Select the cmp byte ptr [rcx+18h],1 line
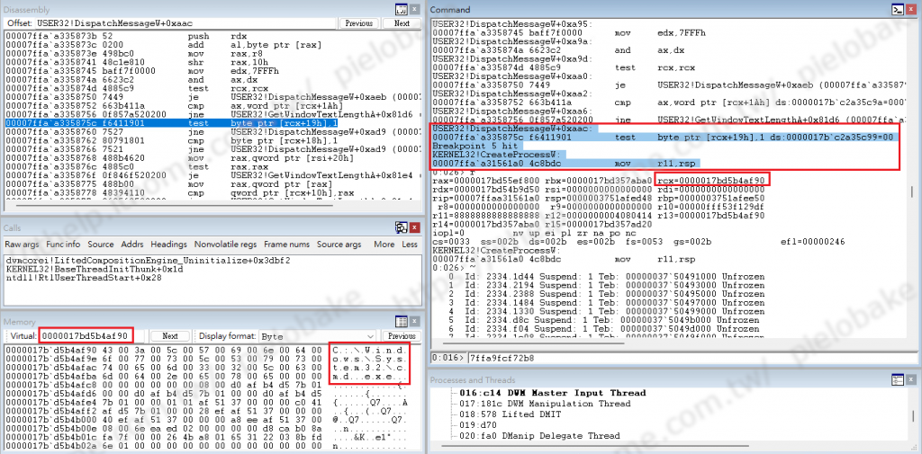The image size is (922, 454). tap(212, 141)
